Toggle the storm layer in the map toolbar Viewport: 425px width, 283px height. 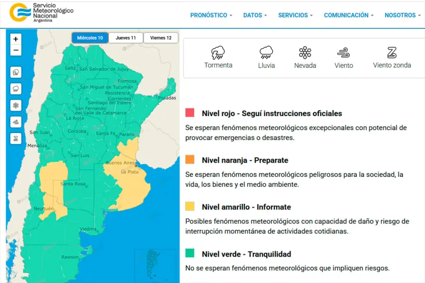[16, 72]
